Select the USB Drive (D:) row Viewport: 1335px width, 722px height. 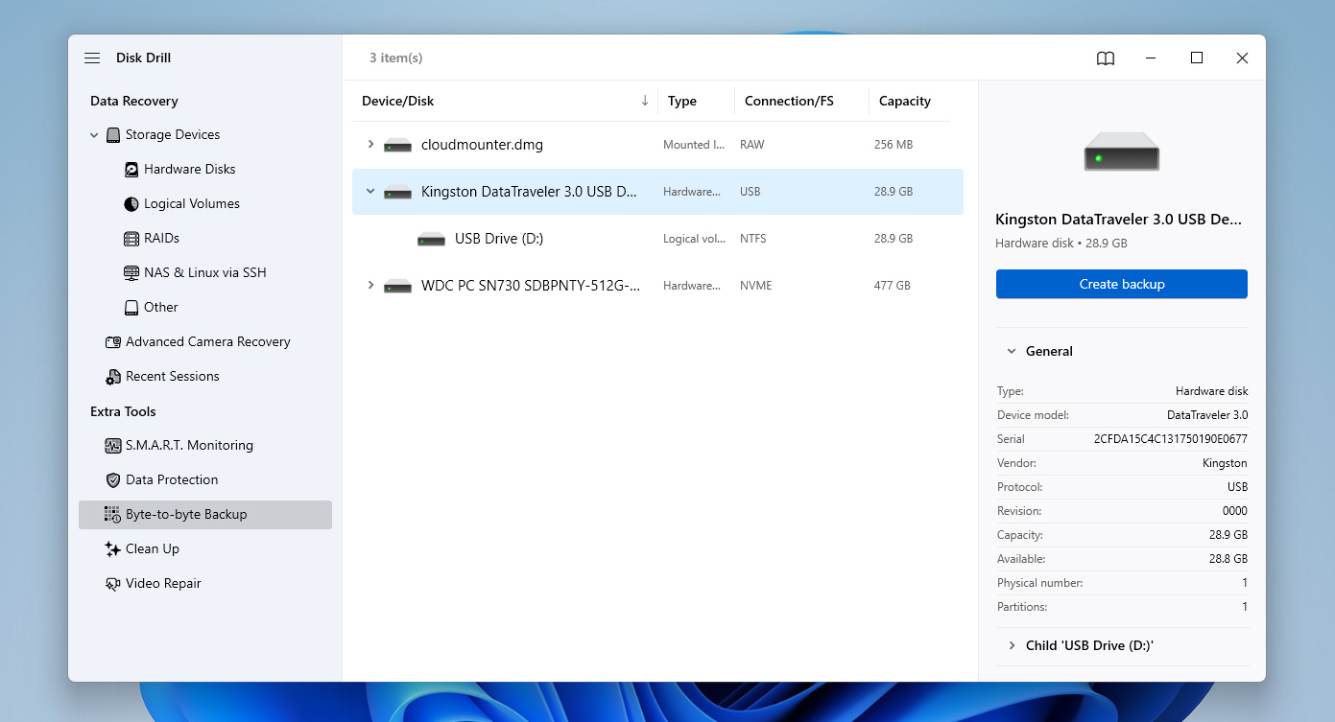pyautogui.click(x=657, y=239)
